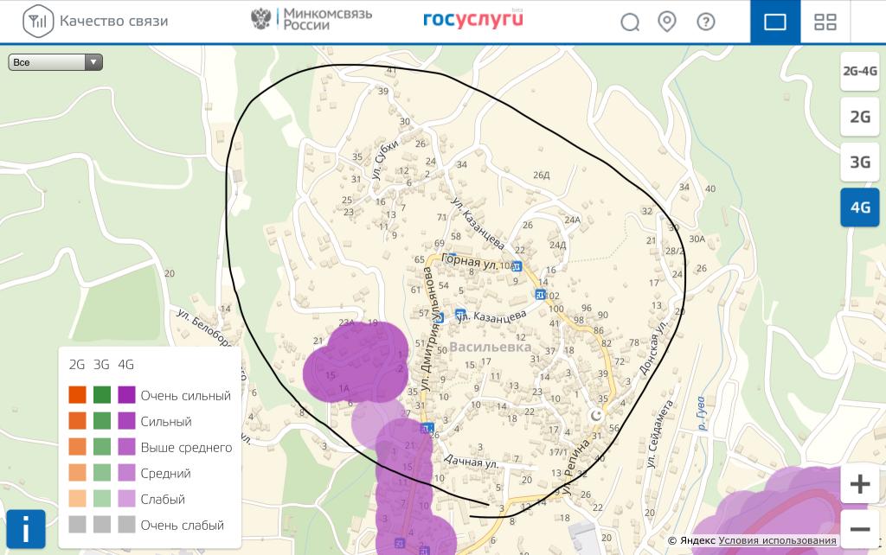Click house number 24А on map
The width and height of the screenshot is (886, 555).
[573, 220]
